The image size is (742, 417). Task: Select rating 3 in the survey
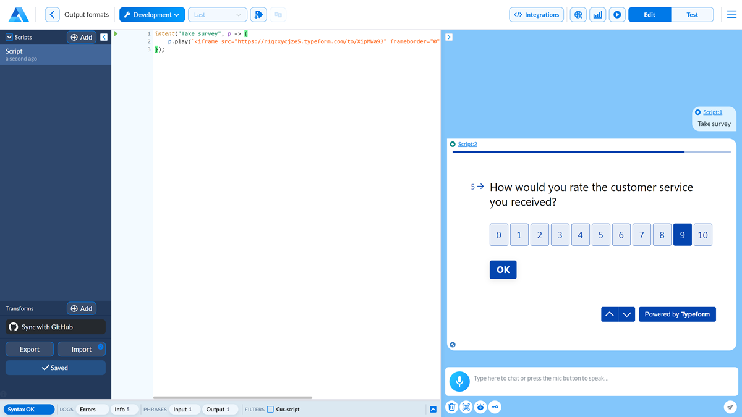(x=560, y=235)
